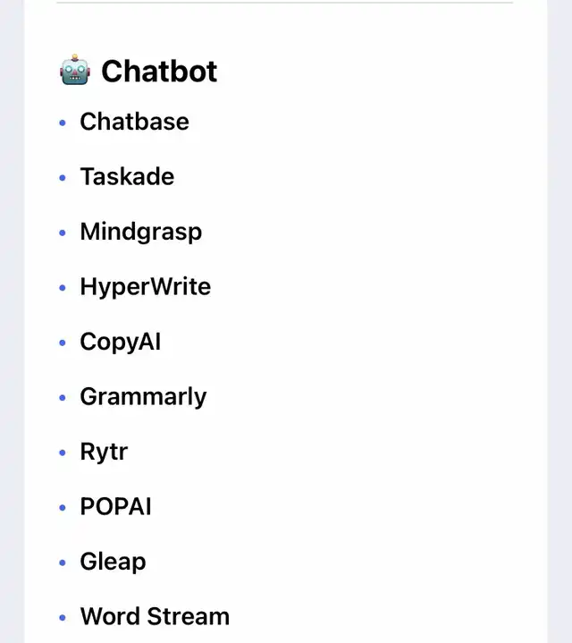
Task: Click the bullet dot before Grammarly
Action: 63,398
